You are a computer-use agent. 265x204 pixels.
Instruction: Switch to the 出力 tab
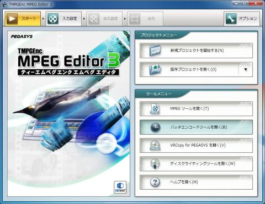145,19
